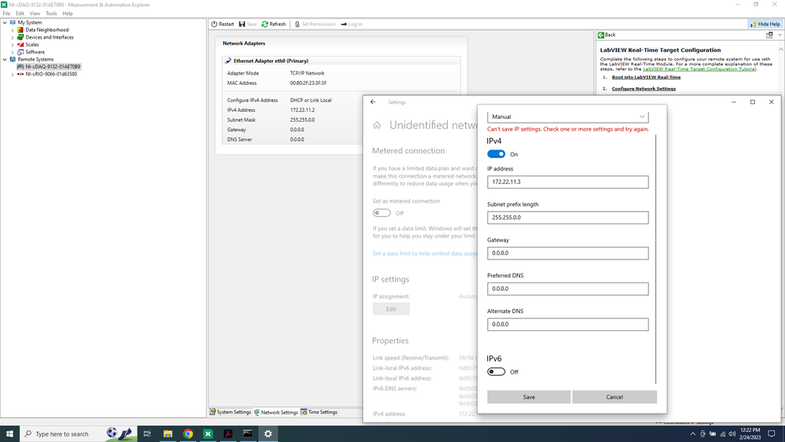Open the notification center icon
This screenshot has height=442, width=785.
pos(772,433)
